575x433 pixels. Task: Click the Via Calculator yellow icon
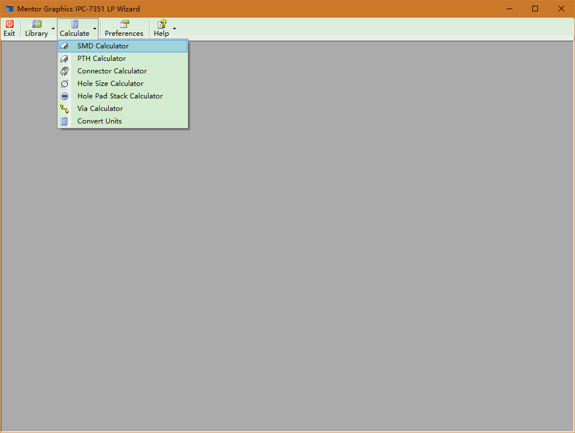pyautogui.click(x=64, y=109)
